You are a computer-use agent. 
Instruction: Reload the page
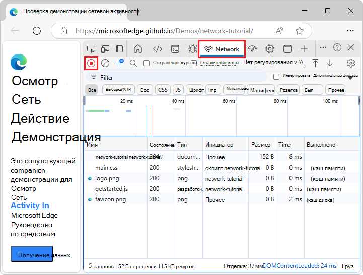click(37, 31)
